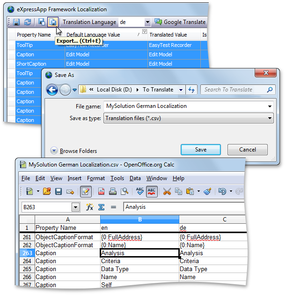Click the Page Preview icon
Viewport: 286px width, 296px height.
[125, 191]
